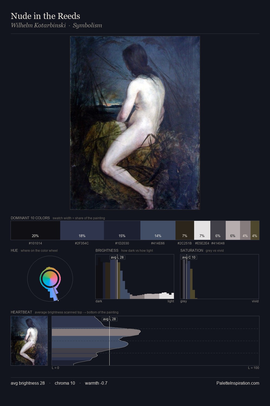Click the #101014 black swatch at 20%
The image size is (270, 406).
(35, 230)
